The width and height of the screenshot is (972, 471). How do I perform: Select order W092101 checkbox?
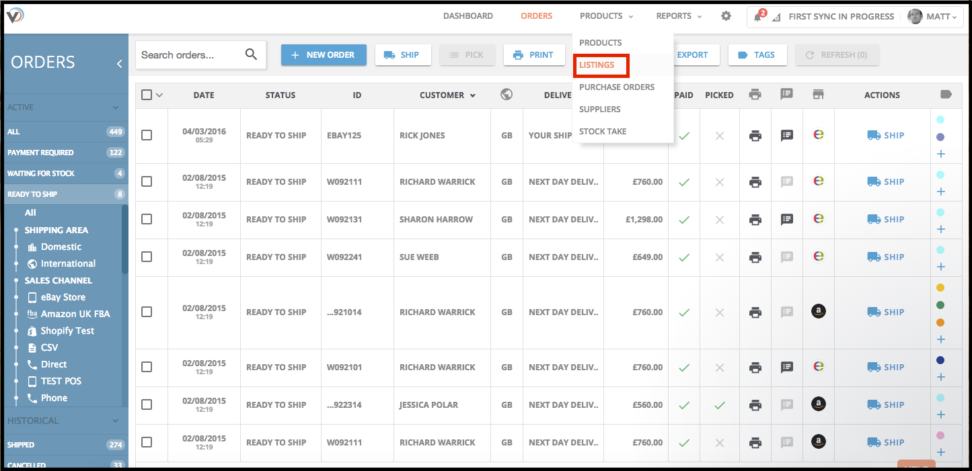(x=147, y=367)
